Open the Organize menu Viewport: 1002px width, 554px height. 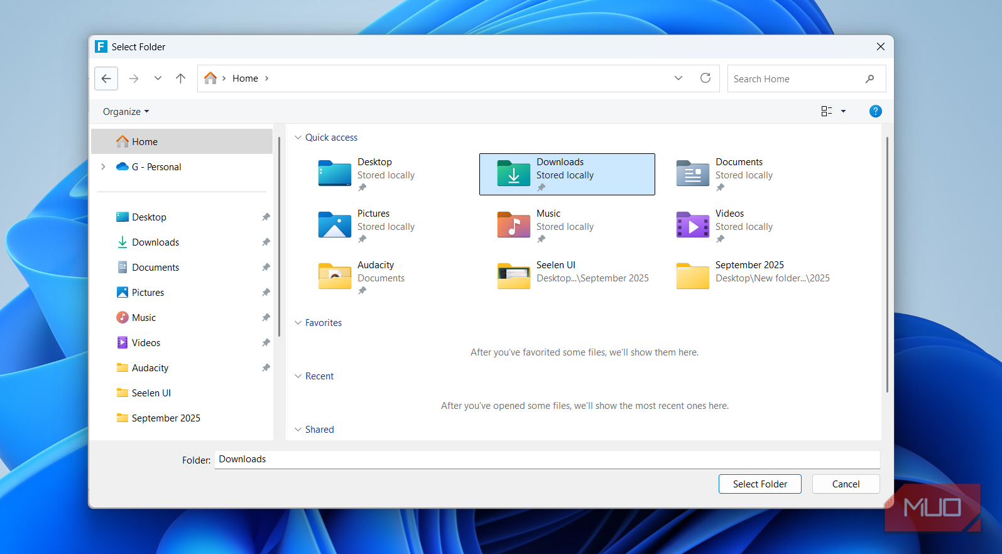(126, 112)
